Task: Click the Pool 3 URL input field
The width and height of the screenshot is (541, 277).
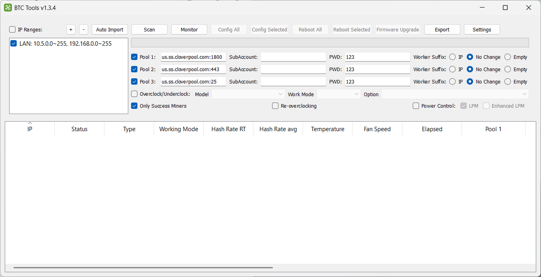Action: point(193,81)
